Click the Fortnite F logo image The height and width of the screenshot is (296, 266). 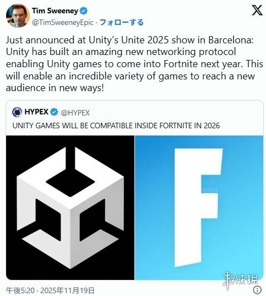(199, 208)
